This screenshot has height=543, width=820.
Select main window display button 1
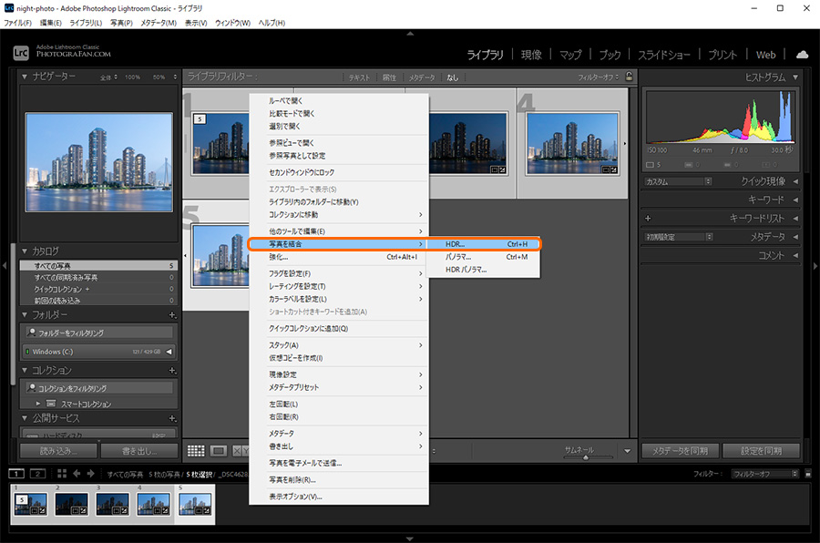click(x=16, y=474)
